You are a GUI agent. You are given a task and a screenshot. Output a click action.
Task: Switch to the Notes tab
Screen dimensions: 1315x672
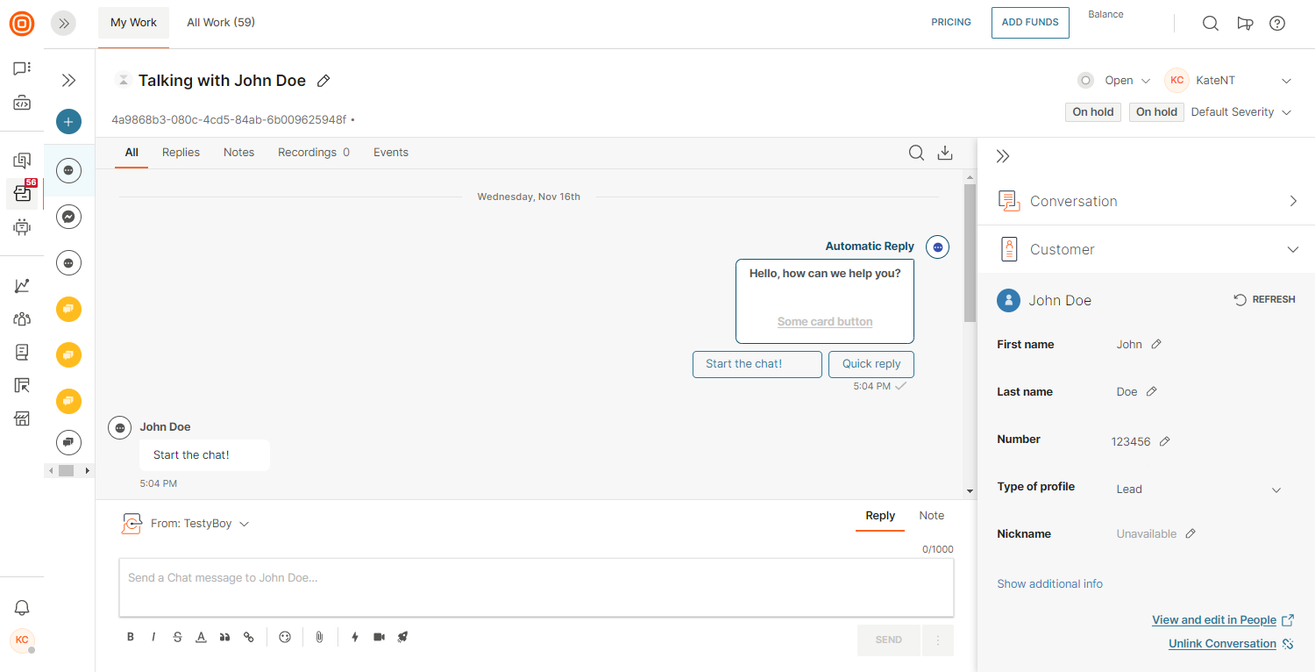[x=238, y=153]
